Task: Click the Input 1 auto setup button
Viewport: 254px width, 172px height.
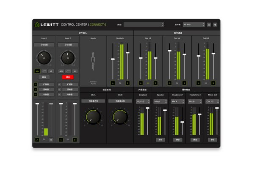Action: (x=44, y=44)
